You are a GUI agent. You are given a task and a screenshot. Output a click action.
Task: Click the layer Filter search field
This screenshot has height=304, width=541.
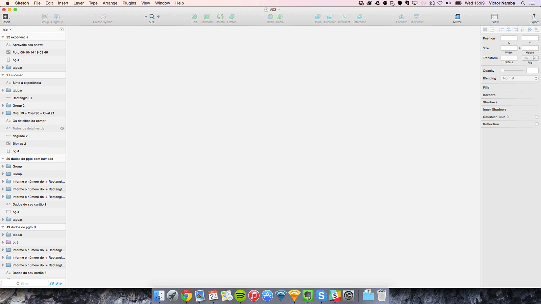point(25,284)
